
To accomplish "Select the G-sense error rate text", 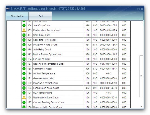I will pos(43,78).
